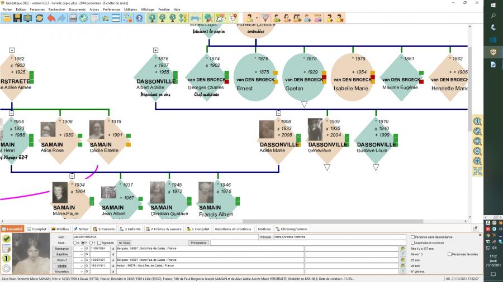Click the colored squares grid icon

coord(127,18)
